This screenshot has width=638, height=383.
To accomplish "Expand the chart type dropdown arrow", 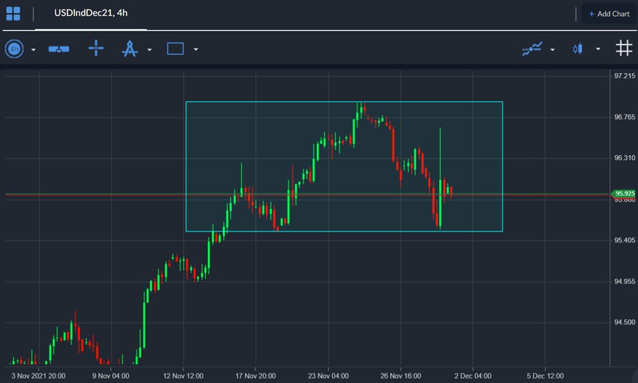I will point(598,49).
